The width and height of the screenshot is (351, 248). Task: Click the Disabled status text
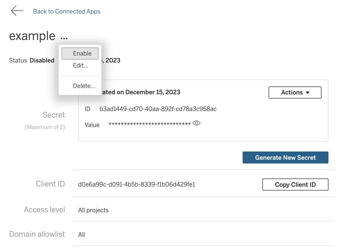(x=42, y=60)
